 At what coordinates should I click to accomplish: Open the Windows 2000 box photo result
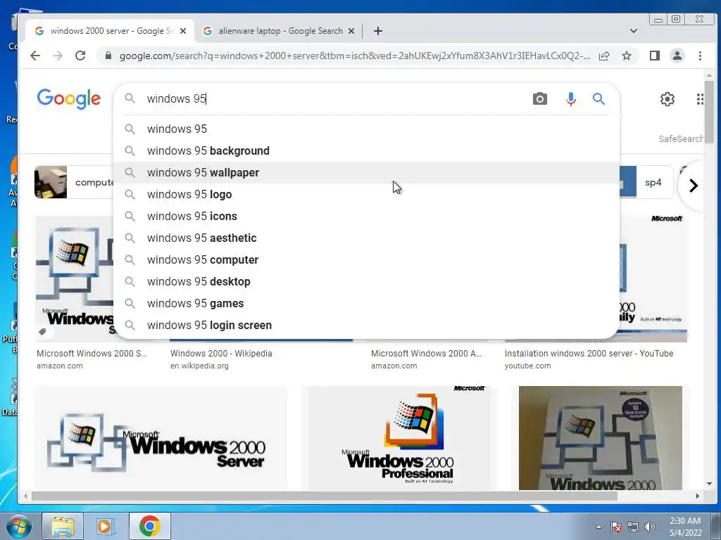[x=601, y=439]
